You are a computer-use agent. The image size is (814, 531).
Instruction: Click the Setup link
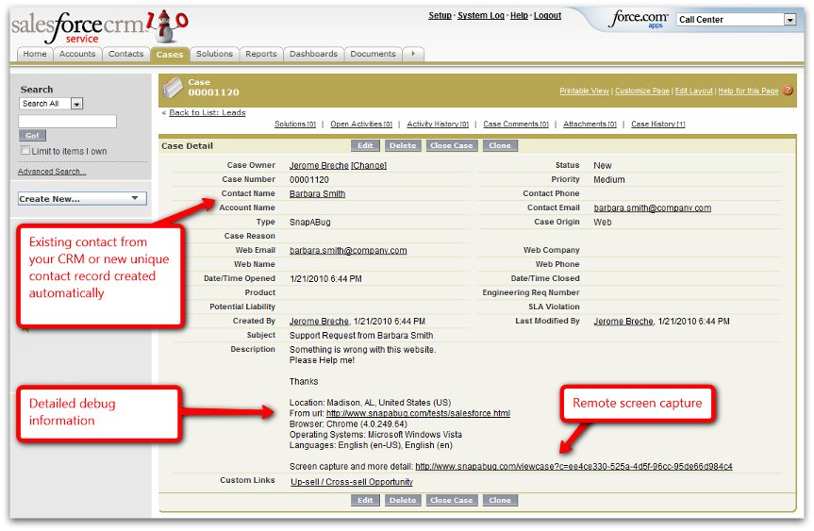[440, 16]
